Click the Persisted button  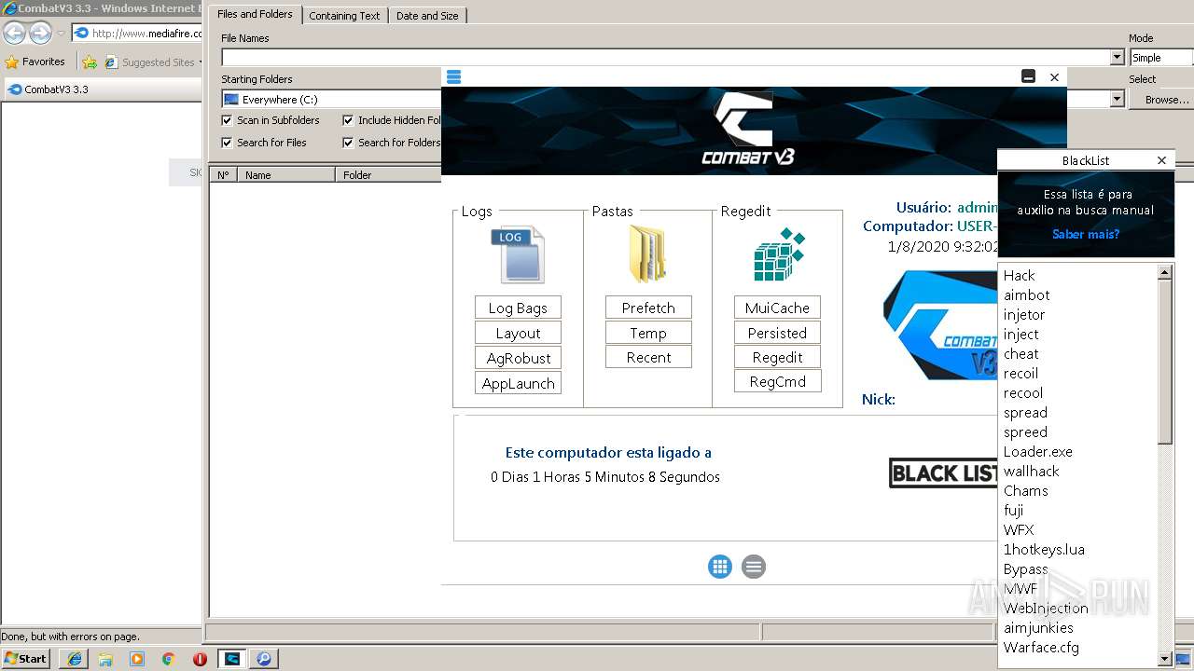(x=777, y=333)
